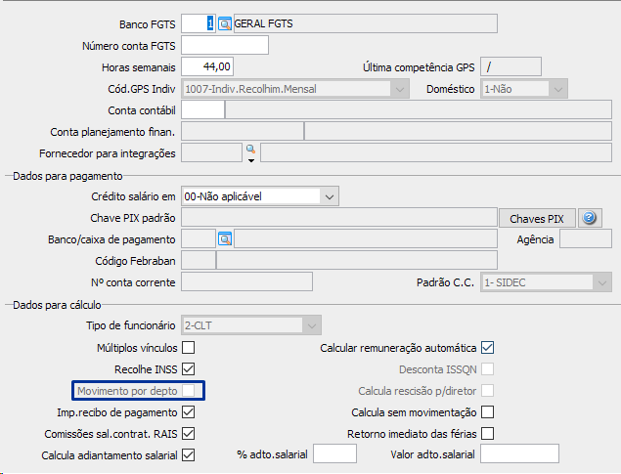The image size is (621, 474).
Task: Toggle the Múltiplos vínculos checkbox
Action: pos(189,348)
